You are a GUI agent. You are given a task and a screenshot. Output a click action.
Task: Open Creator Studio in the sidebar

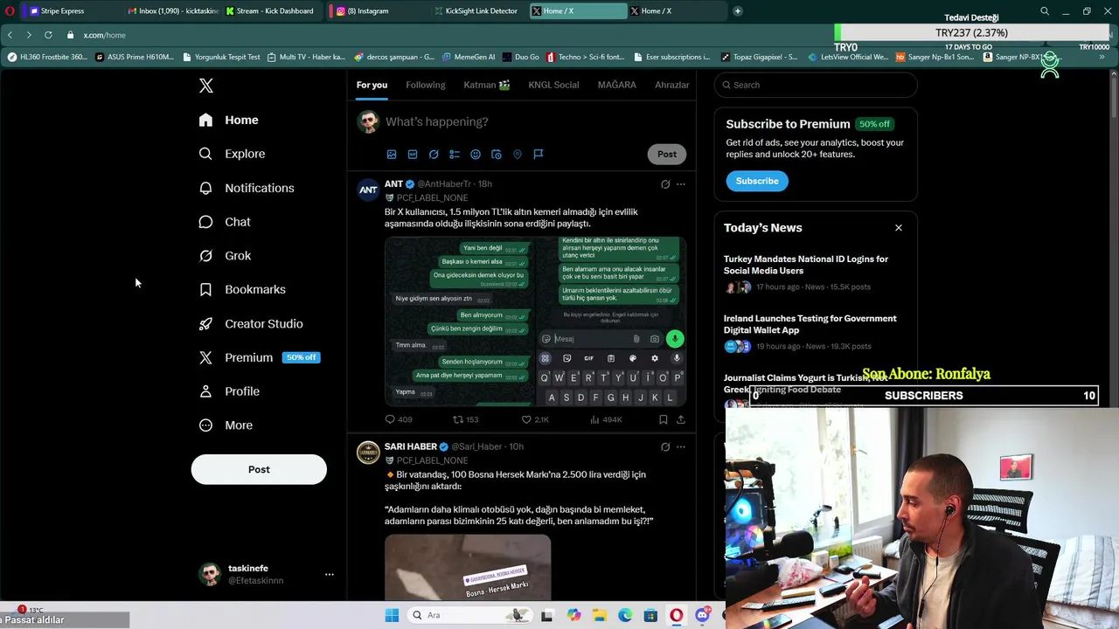coord(251,323)
